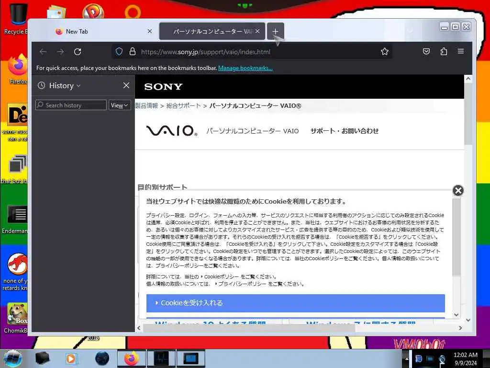Open the monitor graph taskbar icon
This screenshot has height=368, width=490.
161,358
